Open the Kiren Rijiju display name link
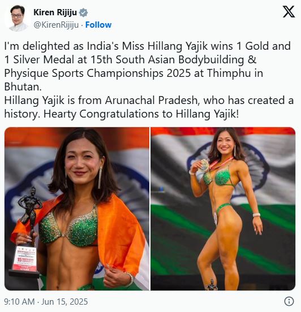The width and height of the screenshot is (301, 312). coord(55,12)
